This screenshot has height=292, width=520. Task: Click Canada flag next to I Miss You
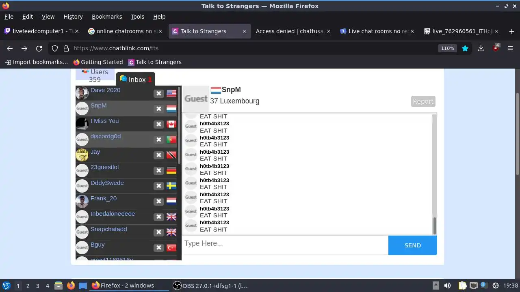[171, 124]
